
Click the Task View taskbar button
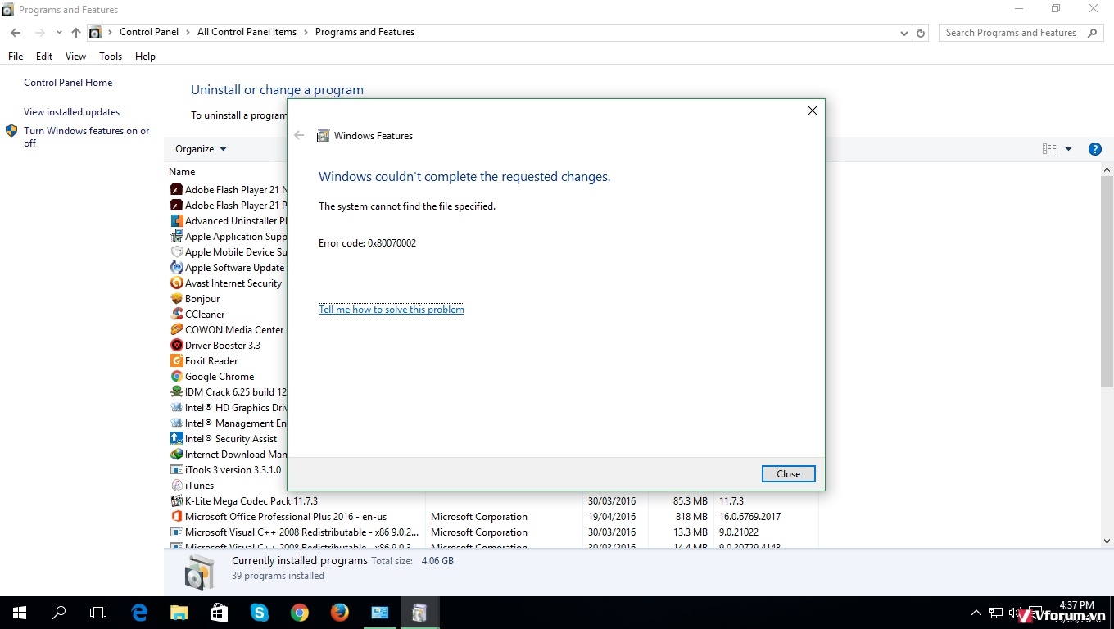point(98,613)
